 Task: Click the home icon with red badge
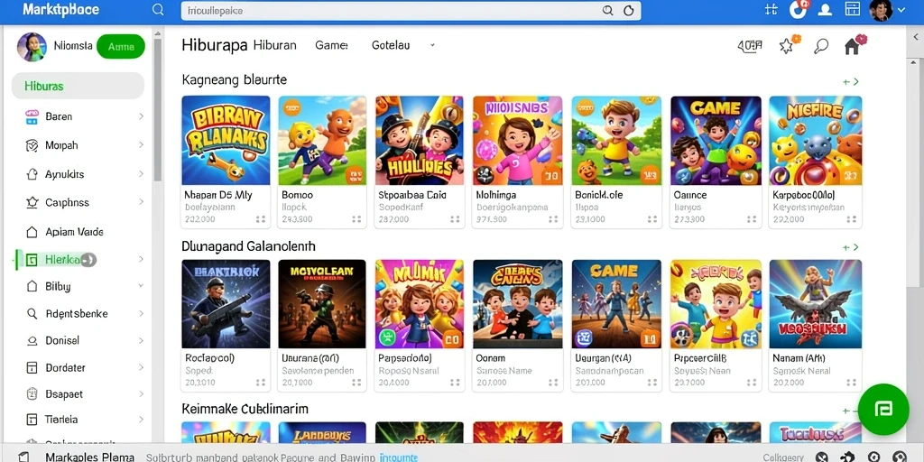pyautogui.click(x=854, y=45)
